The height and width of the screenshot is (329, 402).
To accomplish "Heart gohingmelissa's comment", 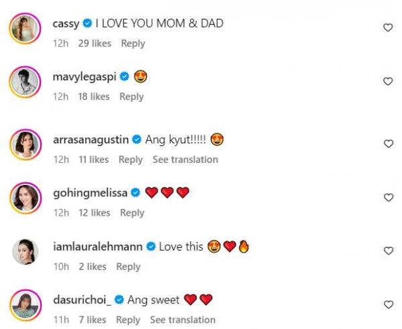I will [387, 198].
